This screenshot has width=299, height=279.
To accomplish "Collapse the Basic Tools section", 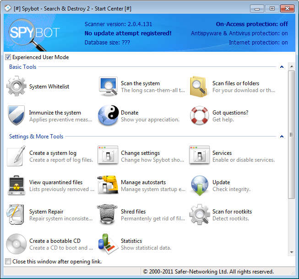I will coord(282,67).
